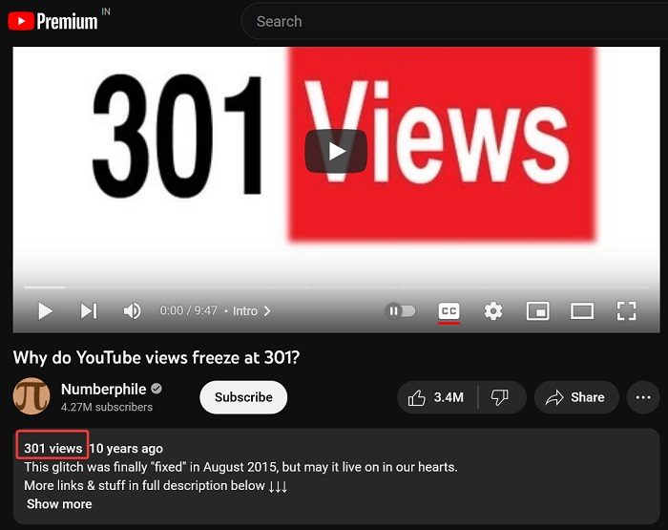Click in the Search field

coord(454,21)
